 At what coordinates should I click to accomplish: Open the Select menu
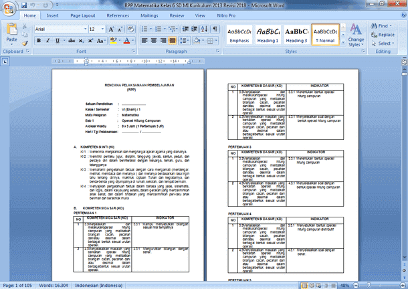point(383,43)
